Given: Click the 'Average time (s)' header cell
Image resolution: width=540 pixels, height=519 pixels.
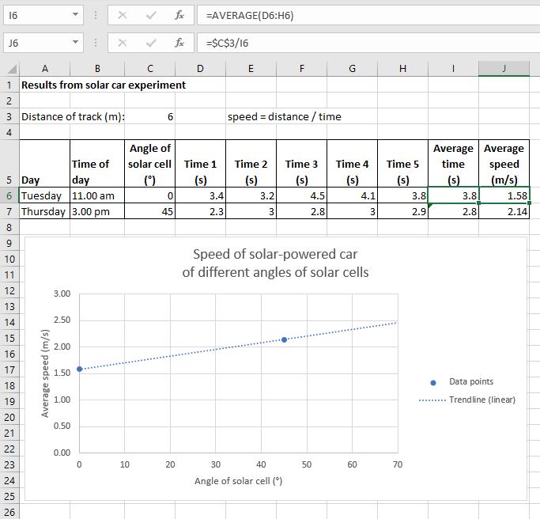Looking at the screenshot, I should 454,164.
